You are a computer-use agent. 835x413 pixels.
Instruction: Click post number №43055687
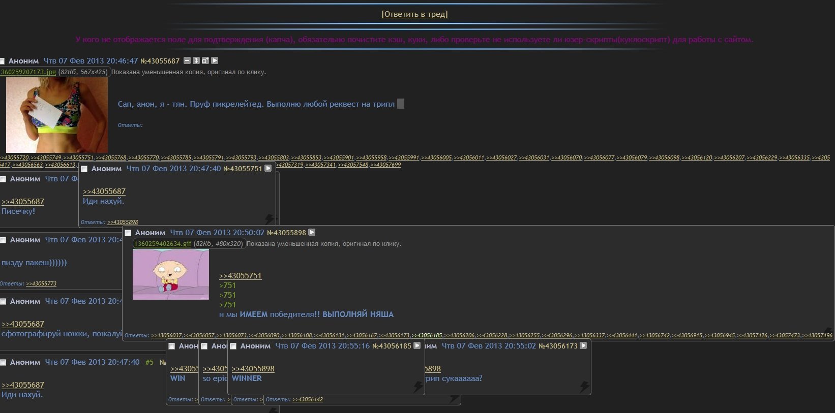pyautogui.click(x=160, y=61)
